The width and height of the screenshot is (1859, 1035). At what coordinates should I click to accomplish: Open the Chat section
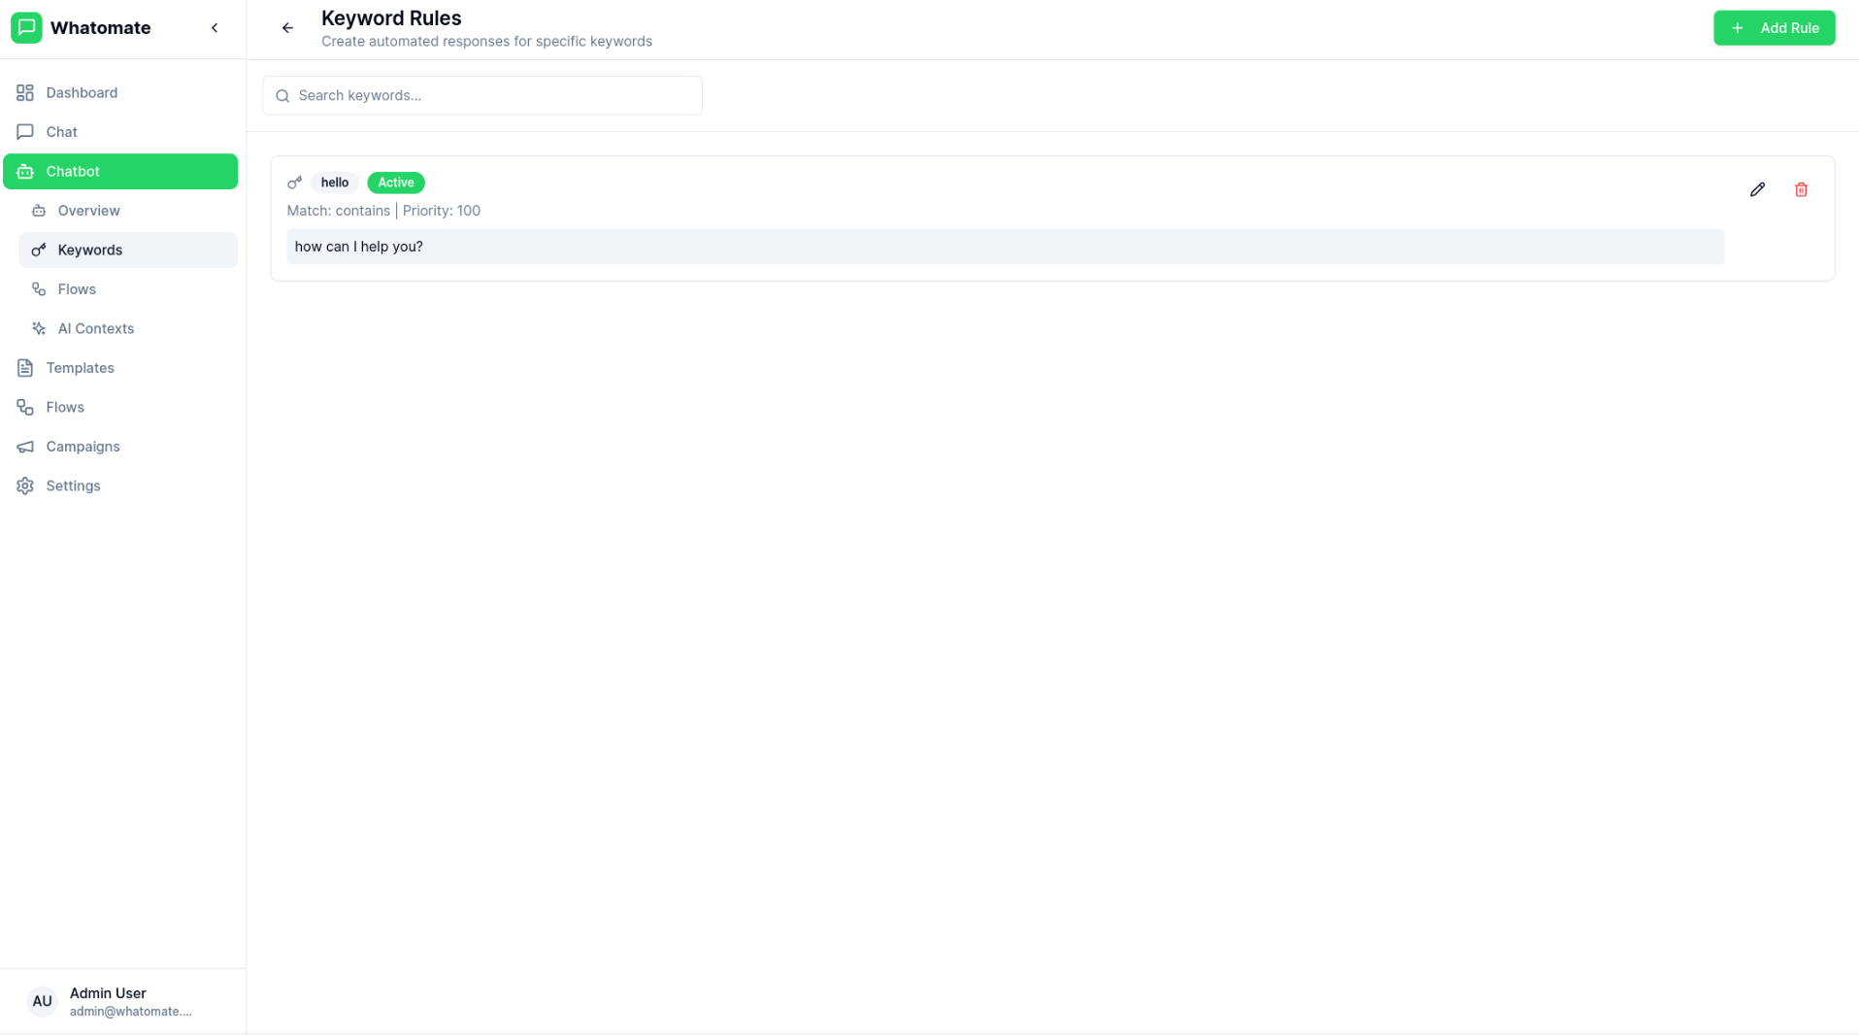(61, 132)
